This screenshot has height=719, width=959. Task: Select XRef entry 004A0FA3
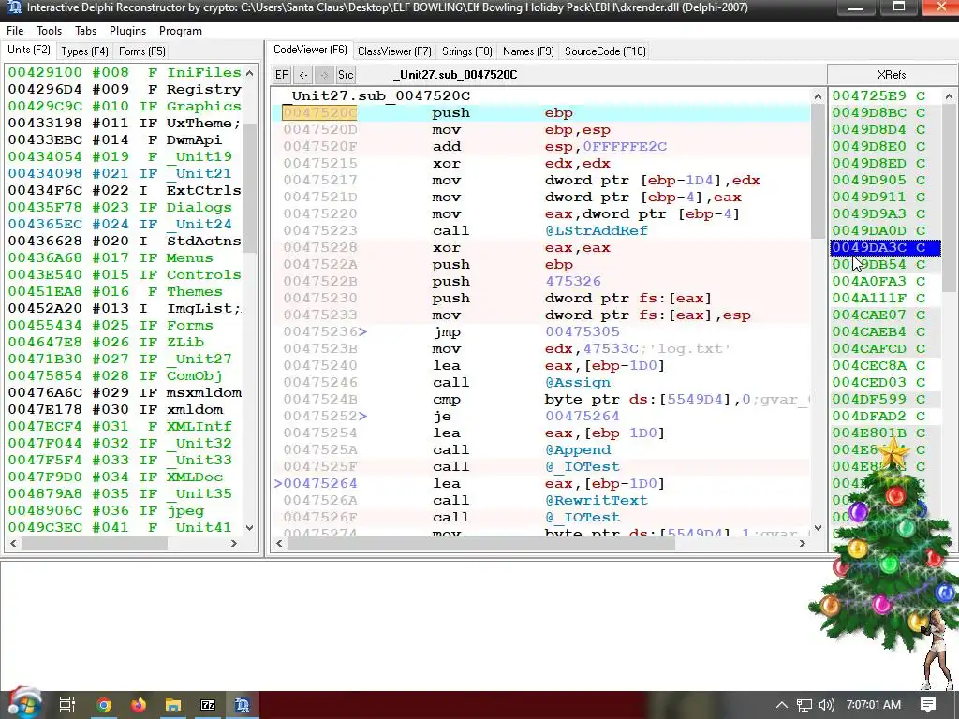pyautogui.click(x=886, y=281)
